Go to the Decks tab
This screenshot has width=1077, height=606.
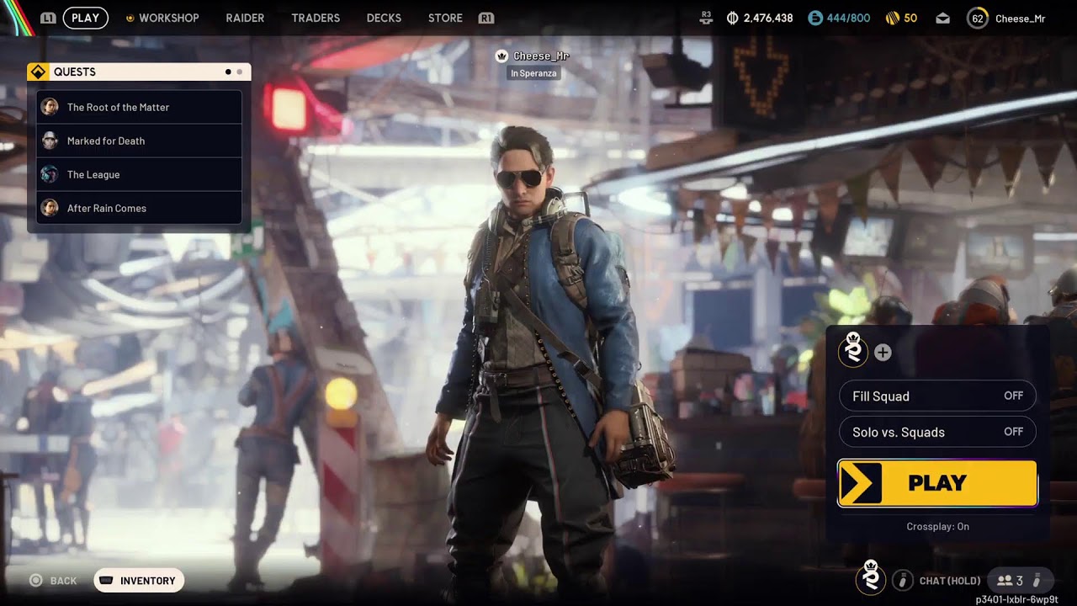click(x=384, y=18)
